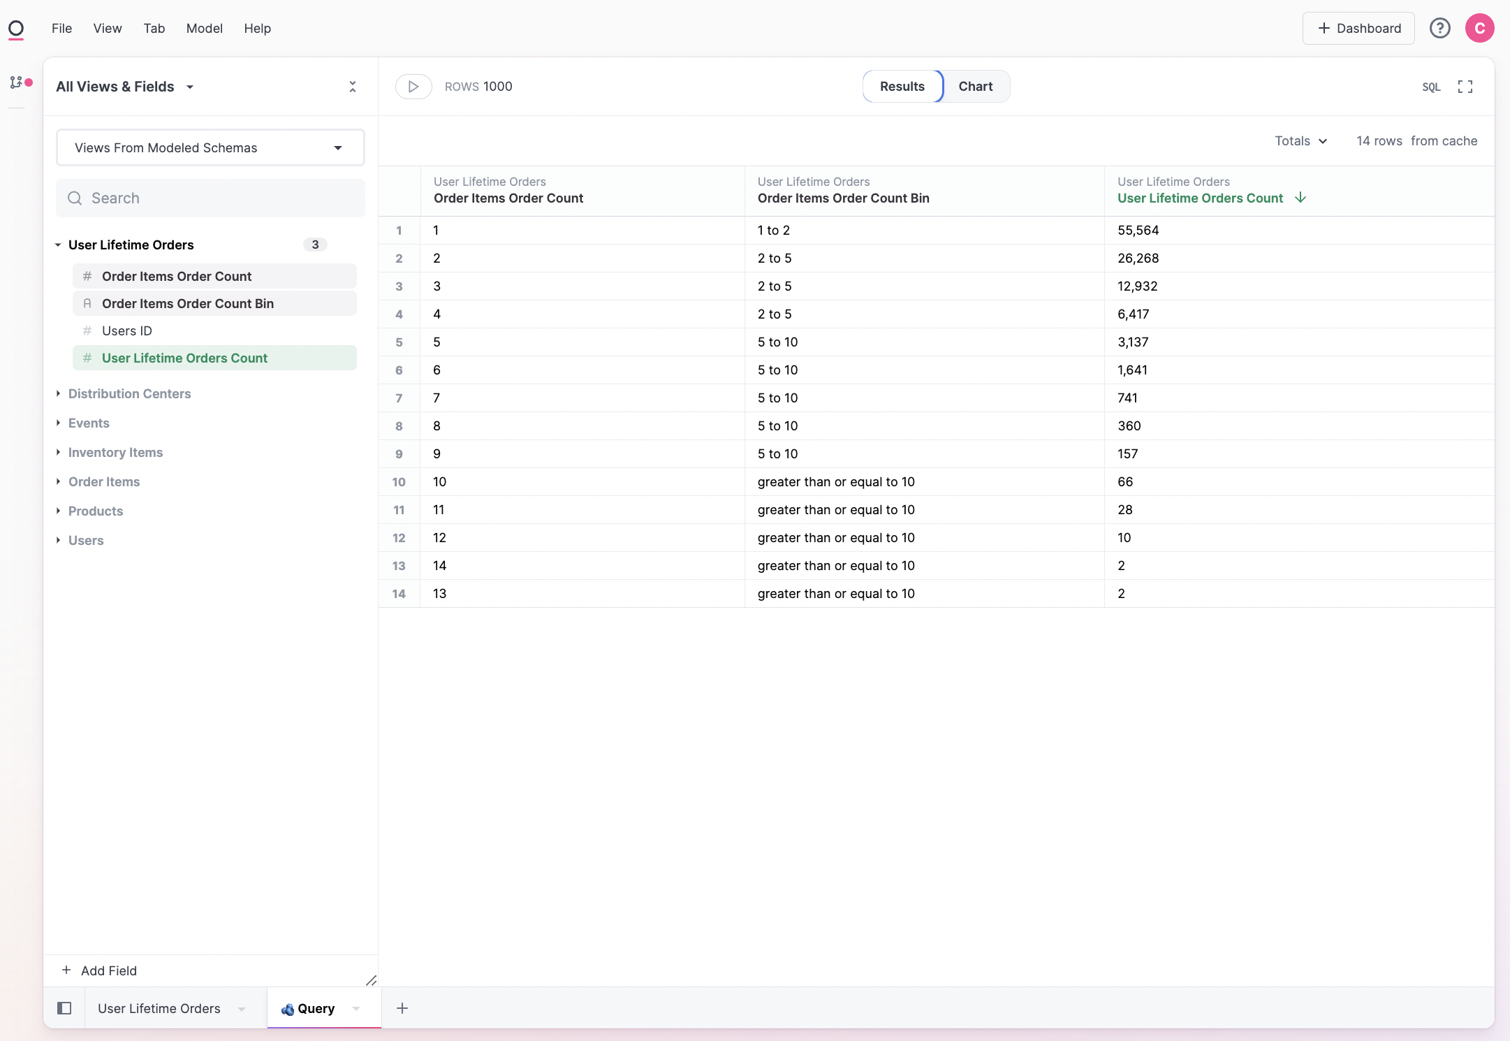This screenshot has height=1041, width=1510.
Task: Open user avatar C menu
Action: pos(1479,28)
